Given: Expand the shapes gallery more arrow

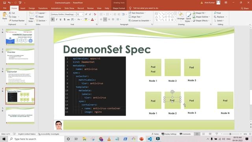Looking at the screenshot, I should point(175,20).
